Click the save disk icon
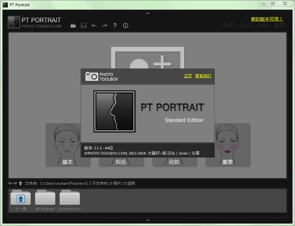 (x=83, y=26)
